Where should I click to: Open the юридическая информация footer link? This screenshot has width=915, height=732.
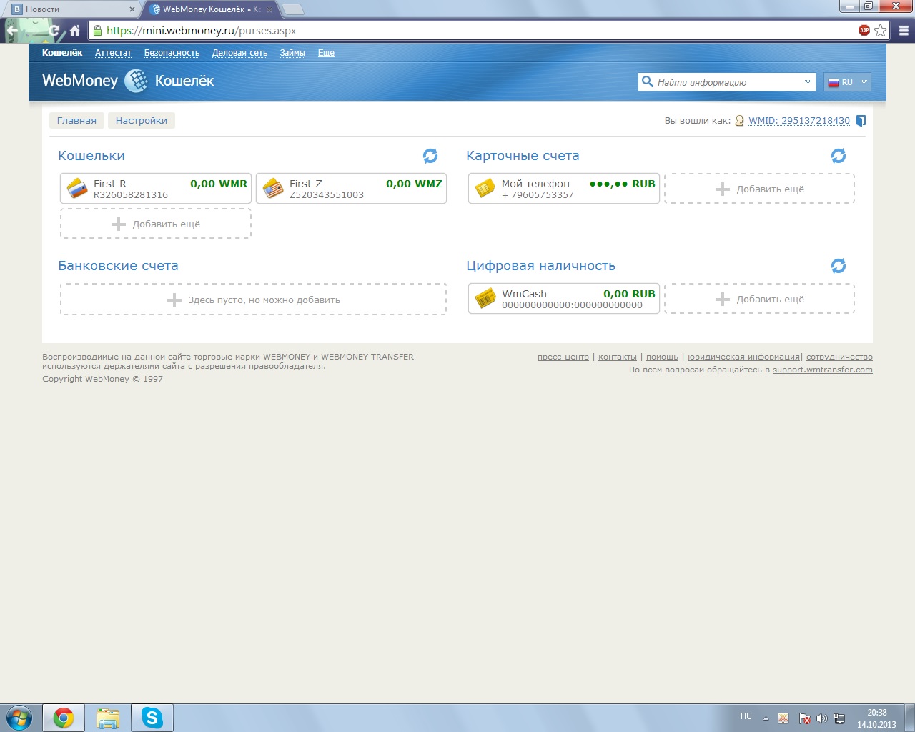tap(743, 357)
